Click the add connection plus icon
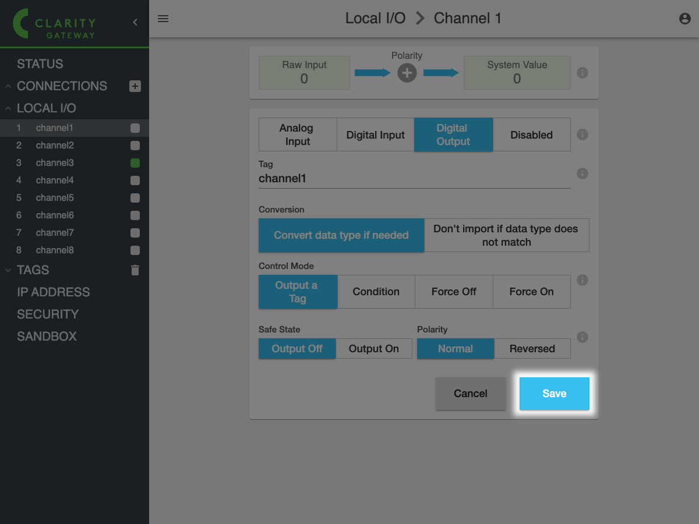The image size is (699, 524). pos(135,86)
